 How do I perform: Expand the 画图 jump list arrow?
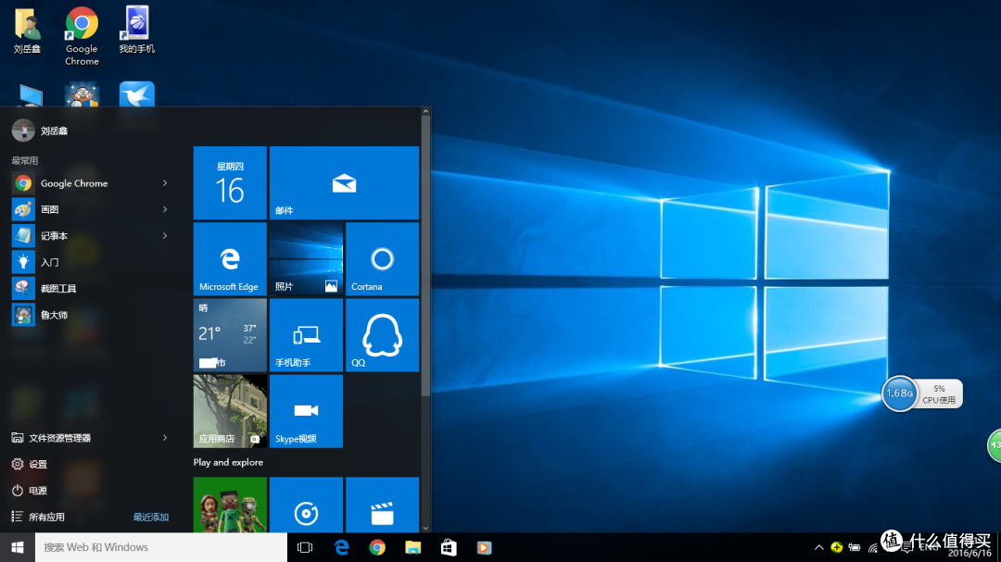pos(165,209)
